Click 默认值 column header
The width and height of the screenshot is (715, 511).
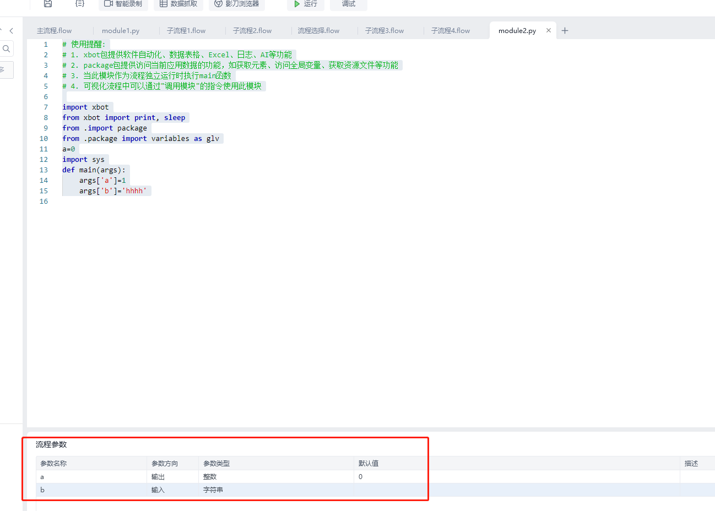(517, 464)
